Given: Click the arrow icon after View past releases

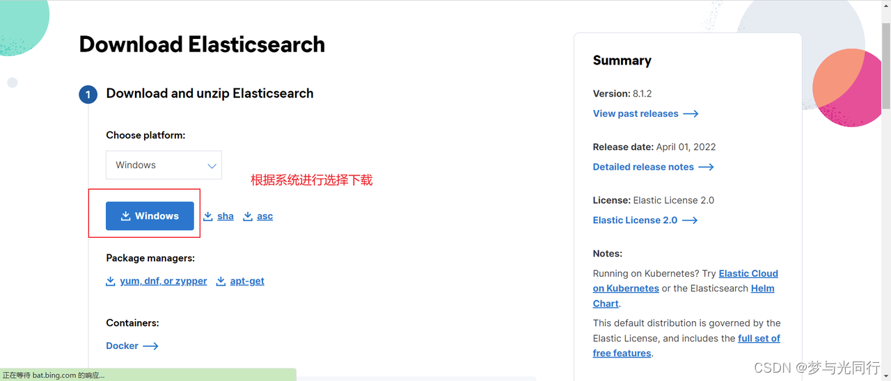Looking at the screenshot, I should [x=691, y=113].
